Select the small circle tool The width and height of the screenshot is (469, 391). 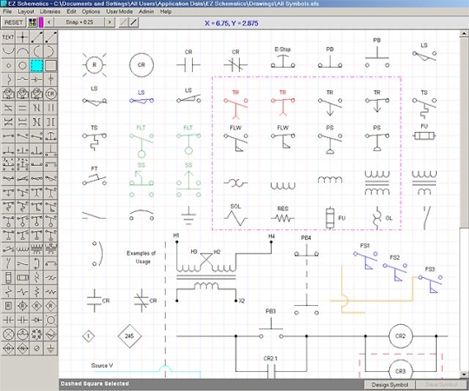8,65
